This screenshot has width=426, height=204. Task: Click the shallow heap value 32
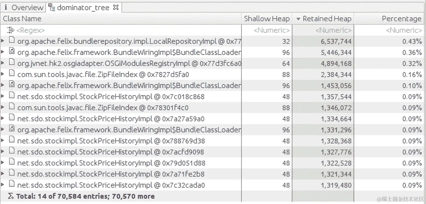(286, 41)
